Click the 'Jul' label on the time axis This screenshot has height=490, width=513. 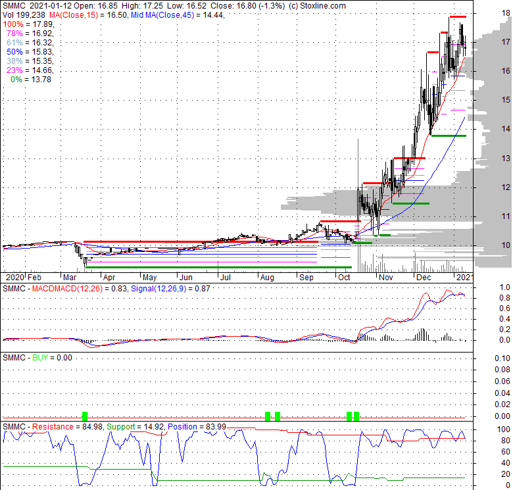click(226, 278)
